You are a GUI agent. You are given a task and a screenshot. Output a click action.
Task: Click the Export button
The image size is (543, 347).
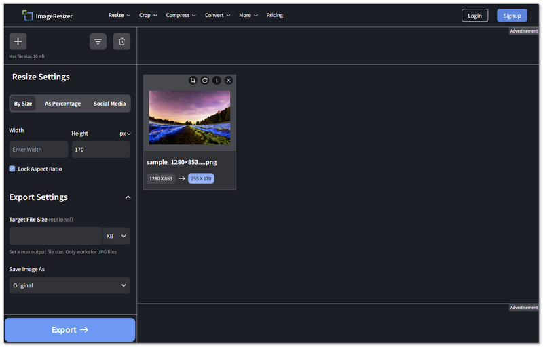(x=70, y=330)
